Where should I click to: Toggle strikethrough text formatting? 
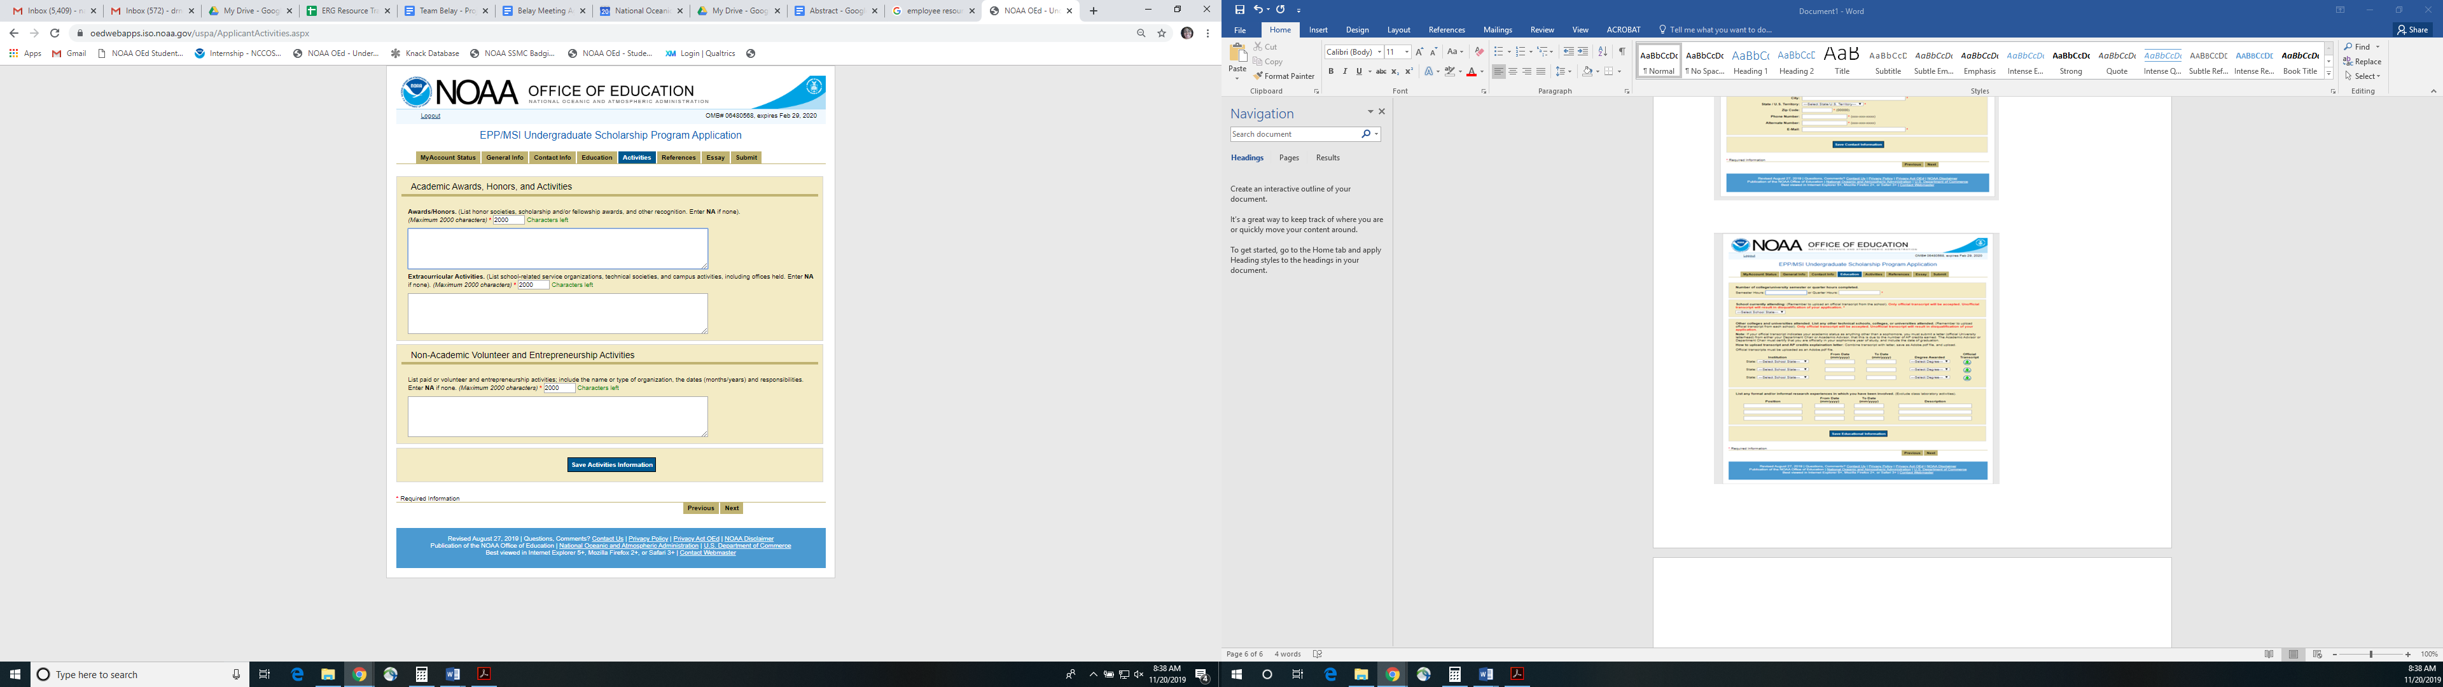click(1381, 71)
